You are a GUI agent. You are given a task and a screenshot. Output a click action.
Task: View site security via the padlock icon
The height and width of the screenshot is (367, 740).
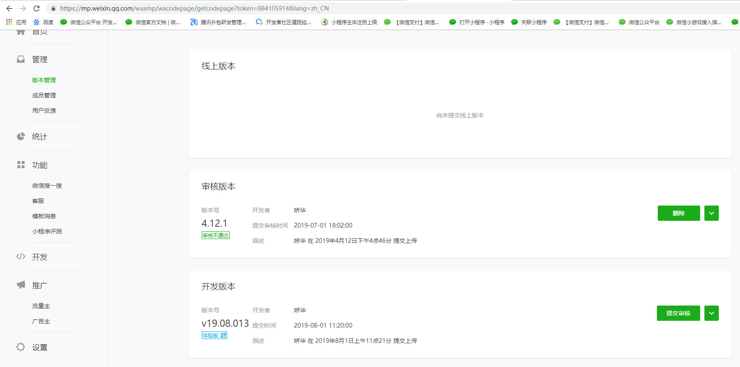(x=53, y=8)
